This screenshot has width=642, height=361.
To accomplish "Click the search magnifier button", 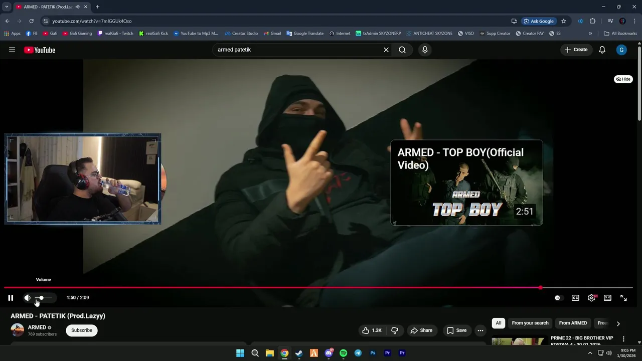I will click(402, 50).
